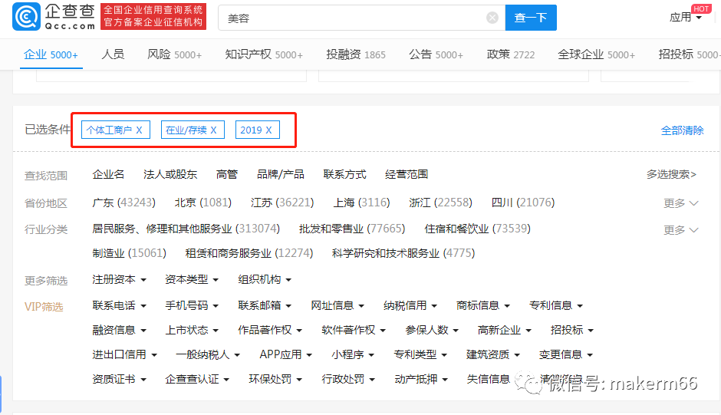Switch to the 政策 tab
The image size is (721, 415).
pos(510,54)
